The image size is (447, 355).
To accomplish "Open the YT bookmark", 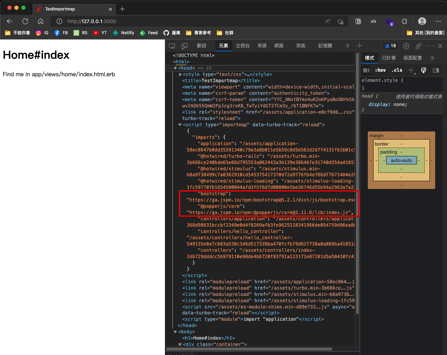I will coord(100,33).
